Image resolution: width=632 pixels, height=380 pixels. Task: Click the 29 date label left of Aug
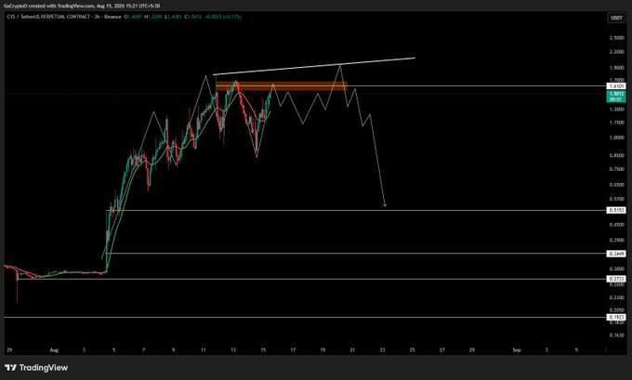pyautogui.click(x=9, y=350)
